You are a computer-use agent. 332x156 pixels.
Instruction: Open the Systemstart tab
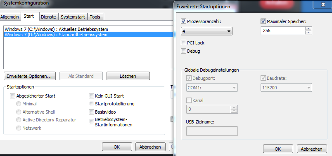pos(73,17)
